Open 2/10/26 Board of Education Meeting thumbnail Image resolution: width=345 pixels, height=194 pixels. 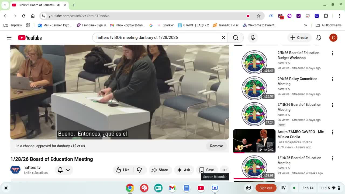point(254,114)
